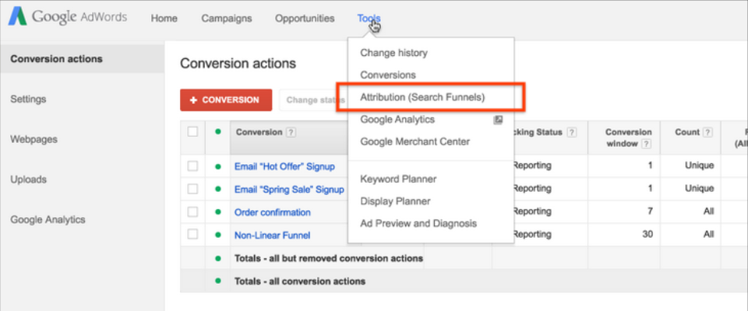Click help icon next to Count header
748x311 pixels.
click(708, 133)
